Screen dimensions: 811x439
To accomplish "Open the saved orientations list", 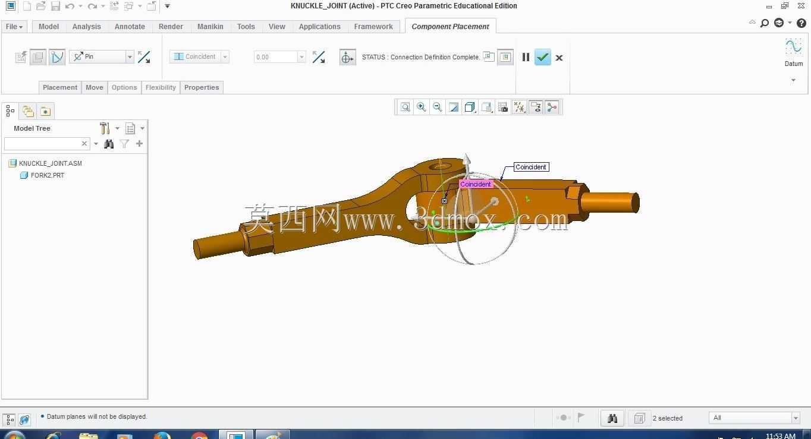I will point(486,107).
